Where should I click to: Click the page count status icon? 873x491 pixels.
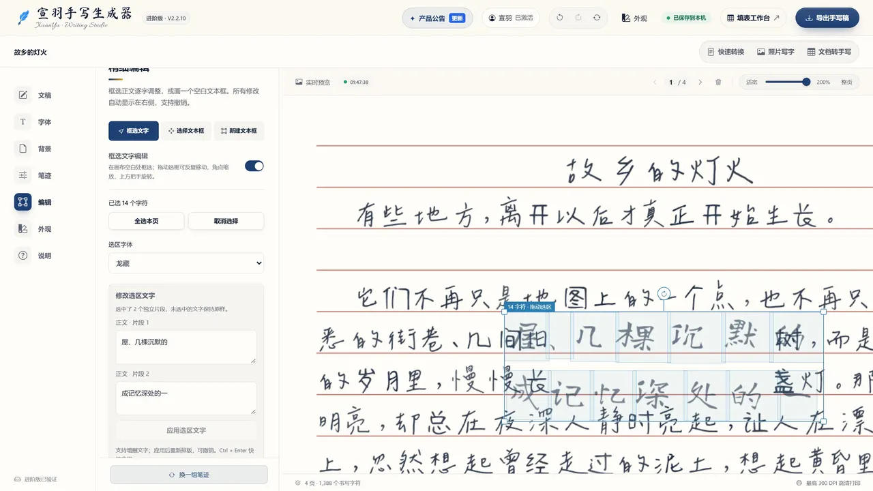[298, 483]
